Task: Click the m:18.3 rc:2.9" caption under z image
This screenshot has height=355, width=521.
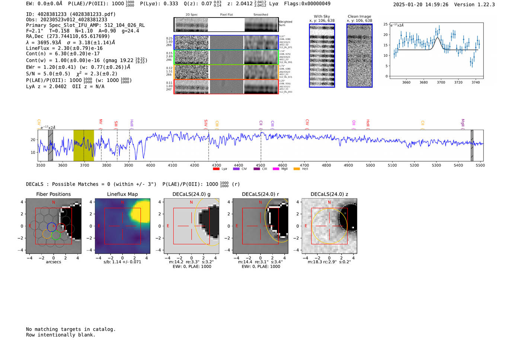Action: [x=329, y=262]
